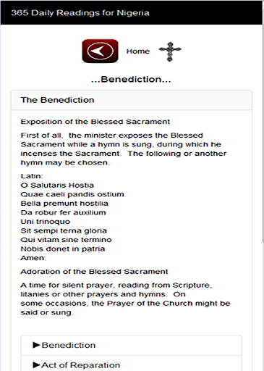Screen dimensions: 264x371
Task: Click the Latin: label
Action: (x=32, y=176)
